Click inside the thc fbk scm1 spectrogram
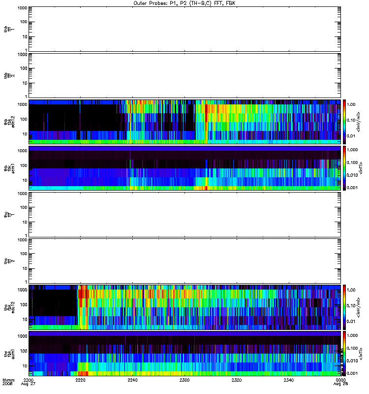The height and width of the screenshot is (394, 369). [x=184, y=354]
